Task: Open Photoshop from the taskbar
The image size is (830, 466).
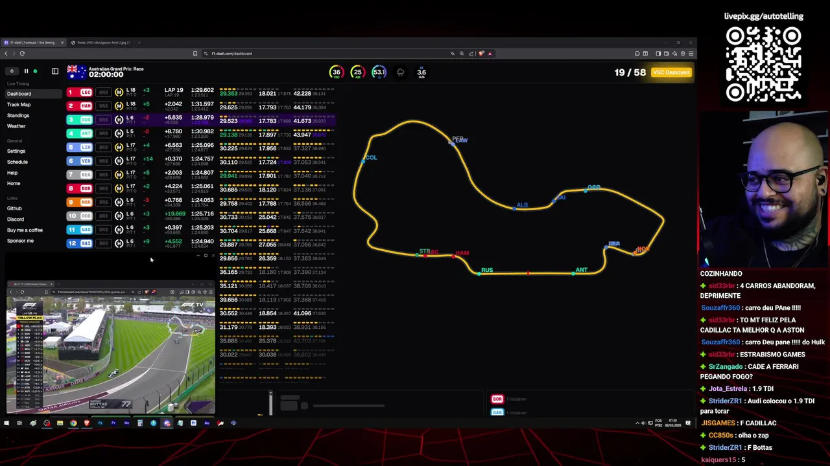Action: pos(100,423)
